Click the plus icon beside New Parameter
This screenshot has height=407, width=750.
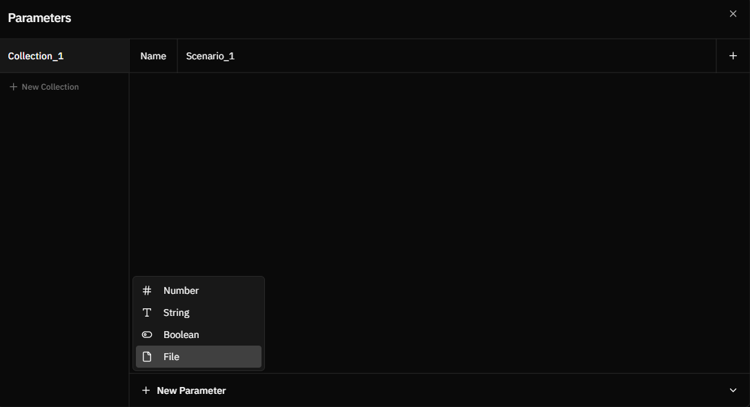coord(146,390)
